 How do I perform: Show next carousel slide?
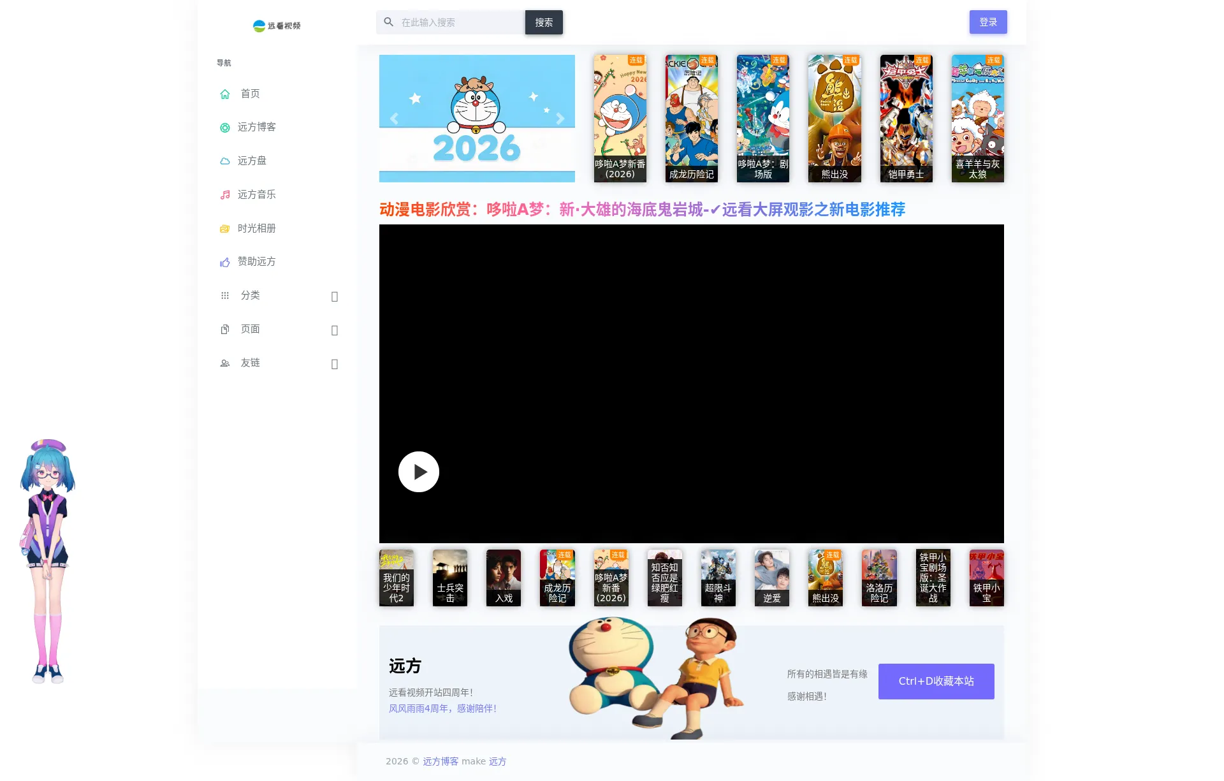point(560,119)
